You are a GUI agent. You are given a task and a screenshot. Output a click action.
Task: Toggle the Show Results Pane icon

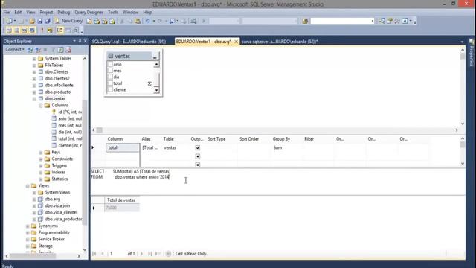32,31
